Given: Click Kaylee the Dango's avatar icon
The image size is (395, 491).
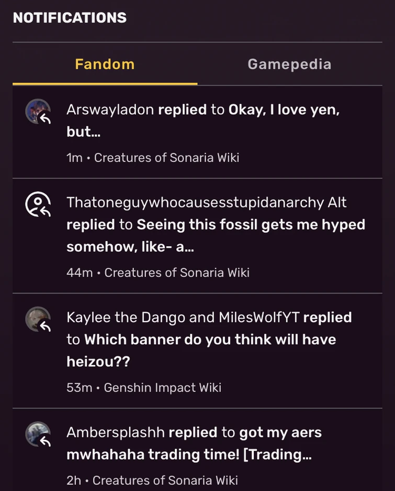Looking at the screenshot, I should (37, 319).
